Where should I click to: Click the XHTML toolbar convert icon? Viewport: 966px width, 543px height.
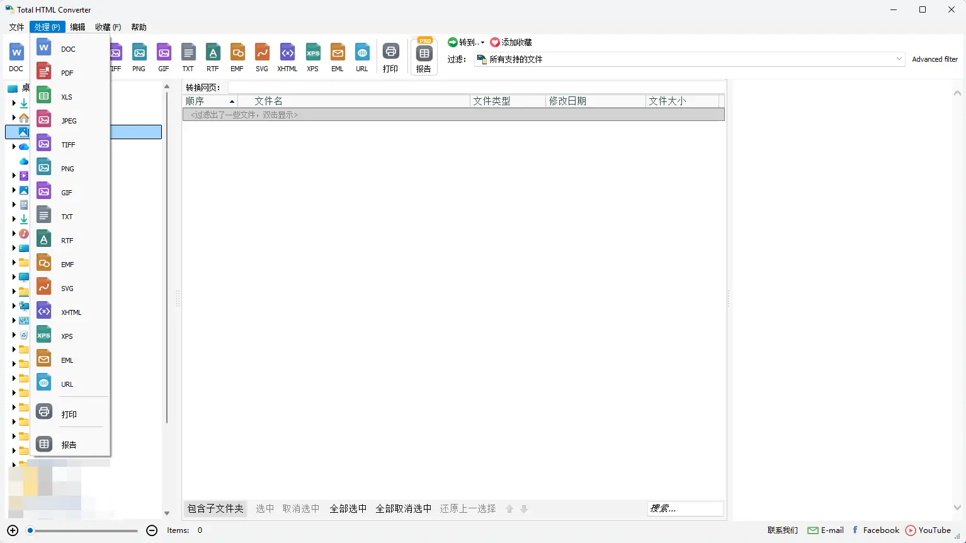tap(287, 57)
